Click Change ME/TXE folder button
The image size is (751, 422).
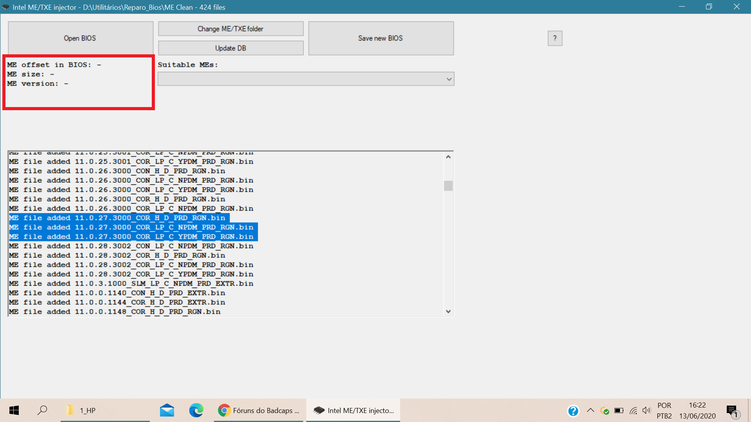tap(231, 29)
